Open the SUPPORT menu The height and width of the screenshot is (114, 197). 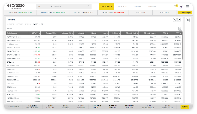point(152,7)
